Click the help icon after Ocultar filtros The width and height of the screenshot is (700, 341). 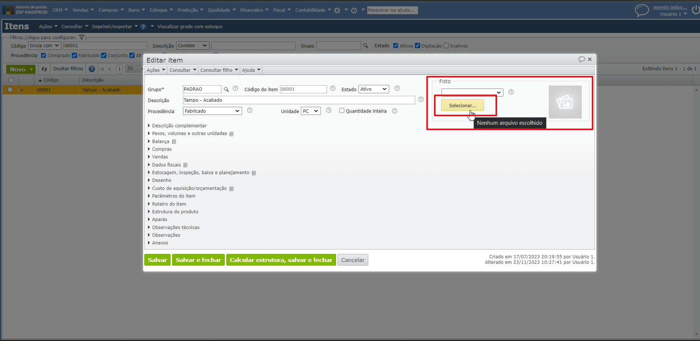(x=92, y=69)
